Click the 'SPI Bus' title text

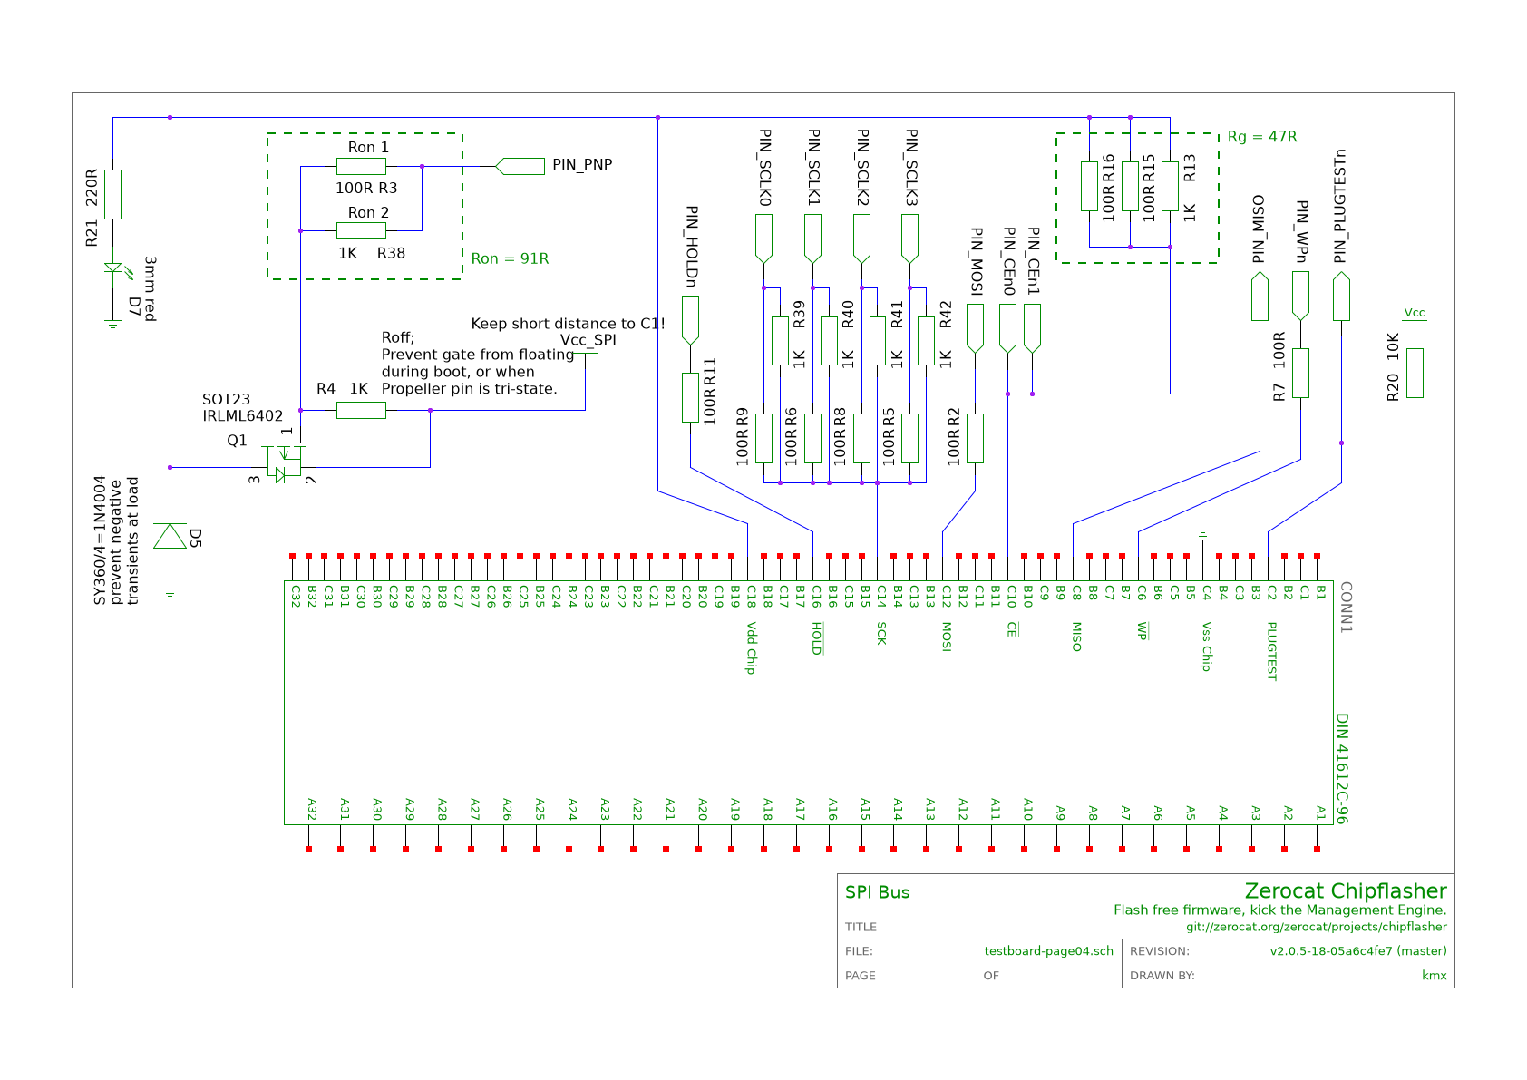[x=877, y=892]
